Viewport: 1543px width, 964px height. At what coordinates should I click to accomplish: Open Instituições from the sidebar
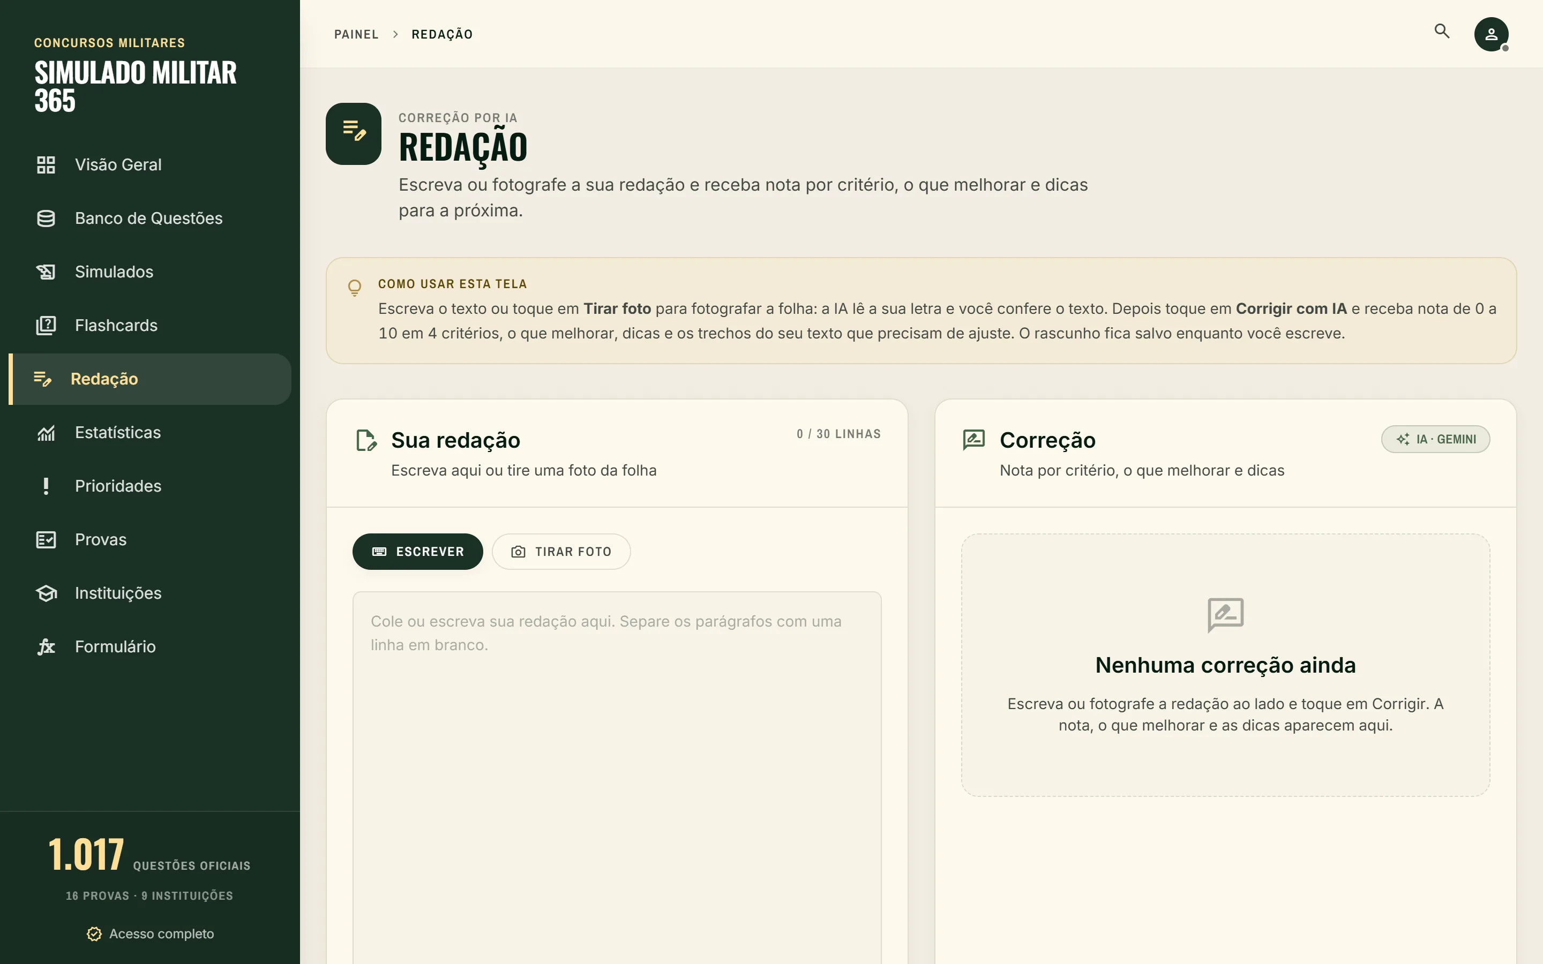tap(150, 593)
